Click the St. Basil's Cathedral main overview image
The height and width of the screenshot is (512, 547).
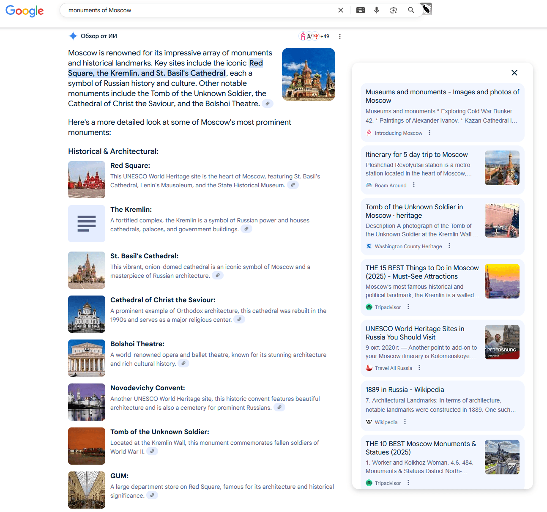click(x=309, y=74)
